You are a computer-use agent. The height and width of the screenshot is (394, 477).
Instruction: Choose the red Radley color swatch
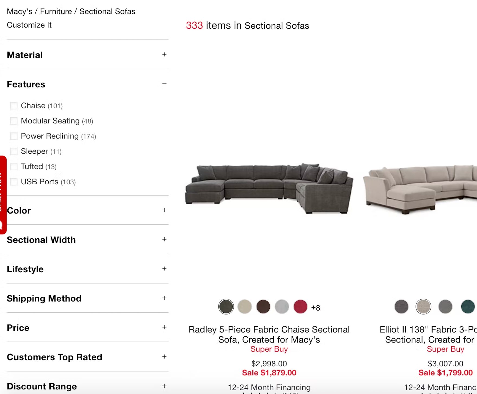pos(300,307)
